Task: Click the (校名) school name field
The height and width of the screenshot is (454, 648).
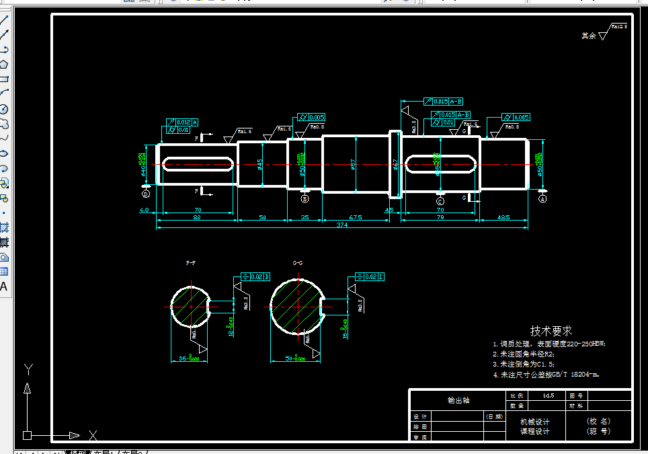Action: (598, 421)
